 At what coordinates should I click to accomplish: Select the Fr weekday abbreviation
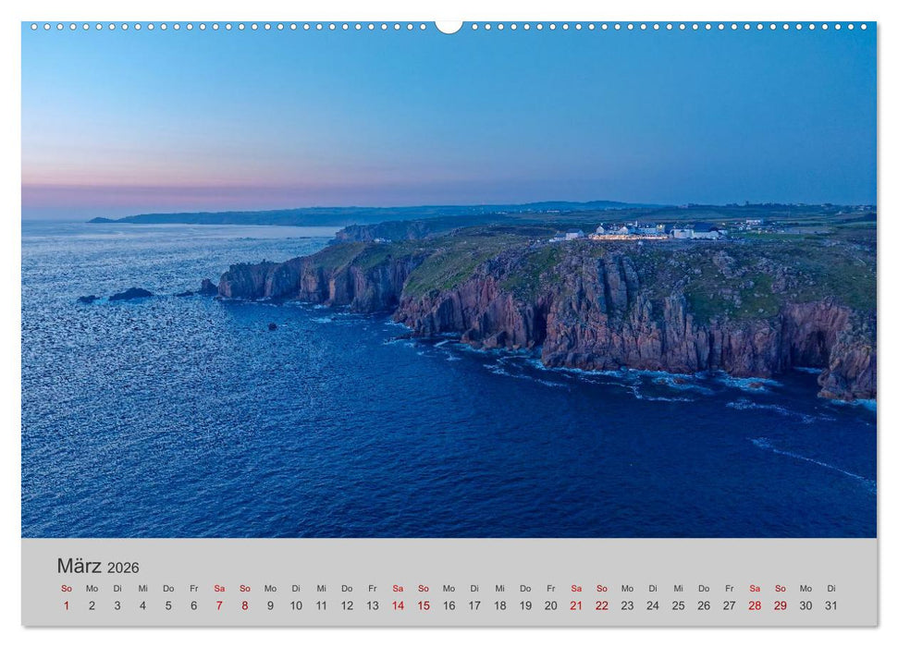click(x=192, y=586)
